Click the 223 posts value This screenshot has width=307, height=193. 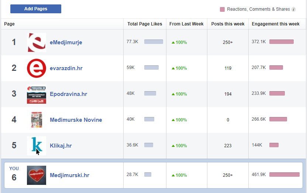(228, 146)
